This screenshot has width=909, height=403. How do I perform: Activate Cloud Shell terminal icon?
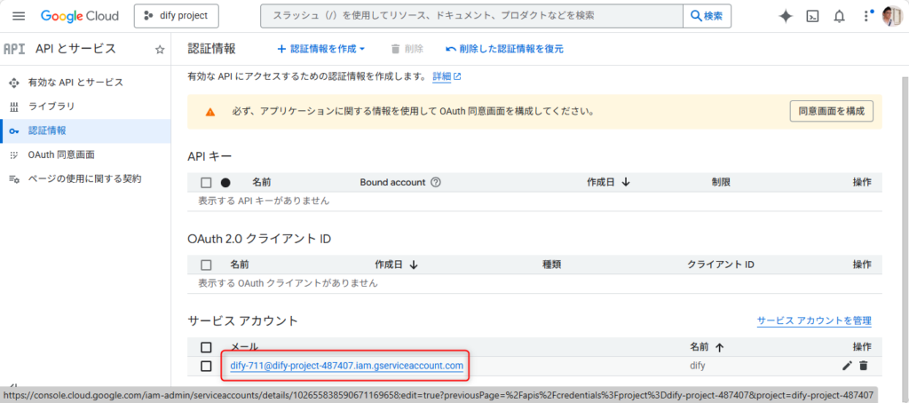(x=812, y=16)
